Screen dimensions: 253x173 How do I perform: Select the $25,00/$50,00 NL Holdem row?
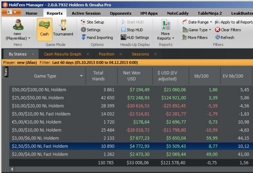(x=40, y=98)
